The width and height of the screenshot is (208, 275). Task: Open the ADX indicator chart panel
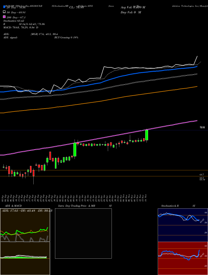point(25,225)
